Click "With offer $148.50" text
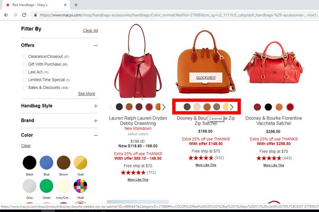 point(206,144)
